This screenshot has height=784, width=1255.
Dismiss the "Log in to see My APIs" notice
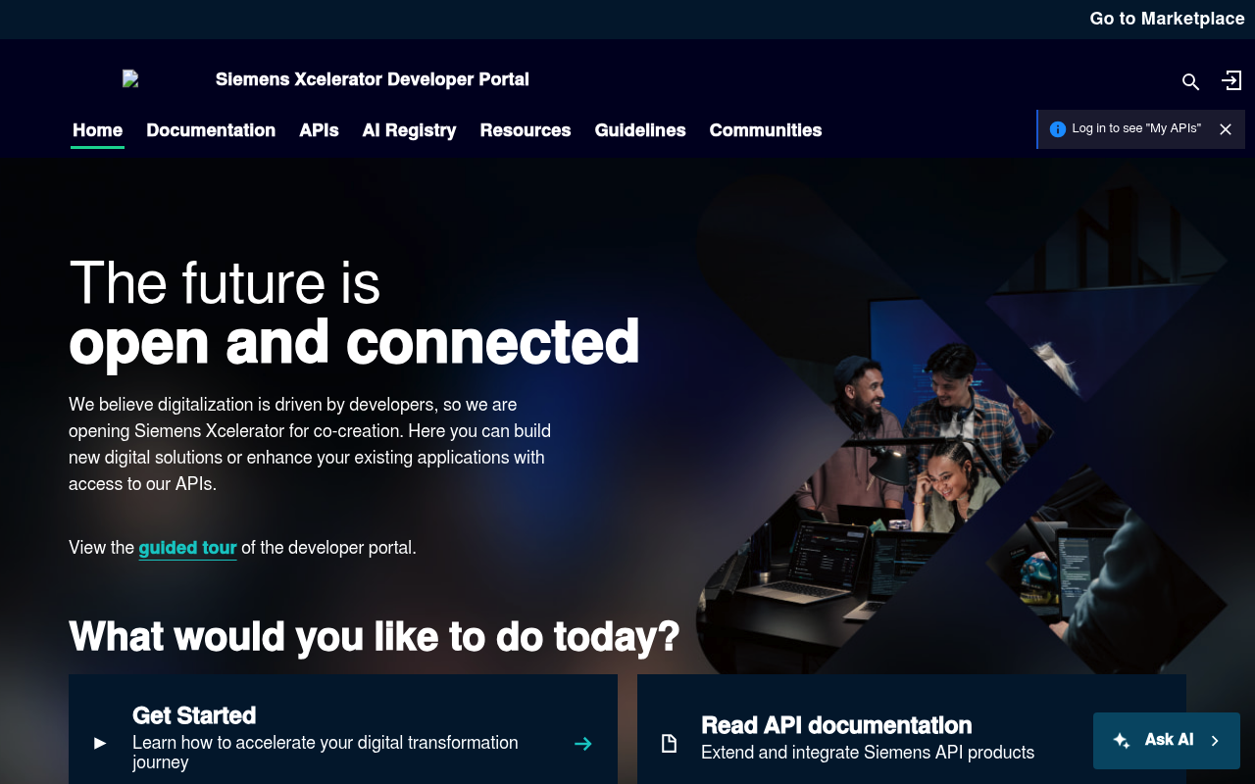[x=1226, y=129]
